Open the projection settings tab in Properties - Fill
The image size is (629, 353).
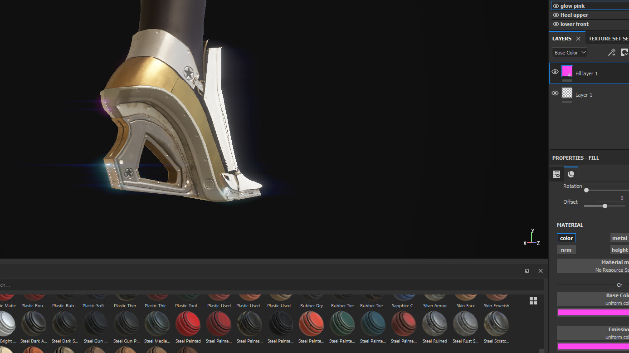pos(556,174)
